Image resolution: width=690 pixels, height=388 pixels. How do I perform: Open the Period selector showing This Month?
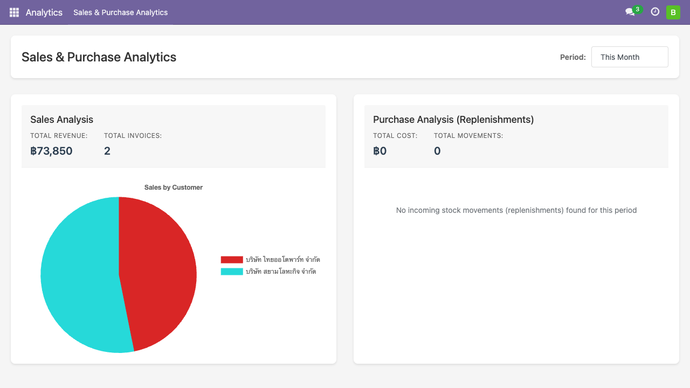click(630, 57)
